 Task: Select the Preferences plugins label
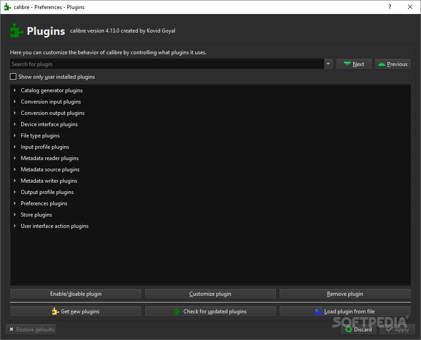[44, 203]
